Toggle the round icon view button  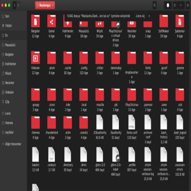(168, 5)
